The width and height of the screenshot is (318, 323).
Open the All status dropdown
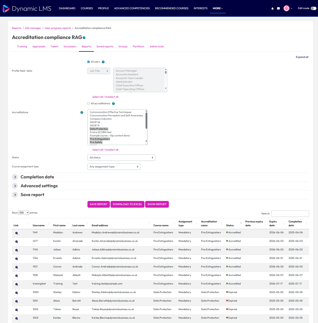(x=121, y=158)
